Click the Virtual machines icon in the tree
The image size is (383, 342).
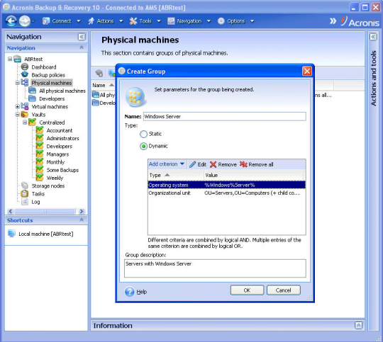coord(25,106)
